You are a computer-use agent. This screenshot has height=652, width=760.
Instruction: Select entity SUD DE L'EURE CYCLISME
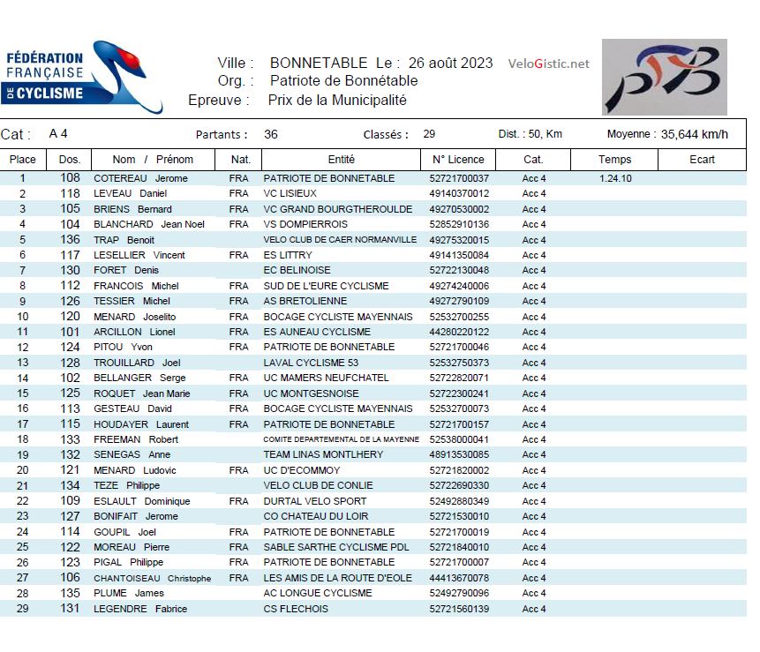pyautogui.click(x=326, y=286)
